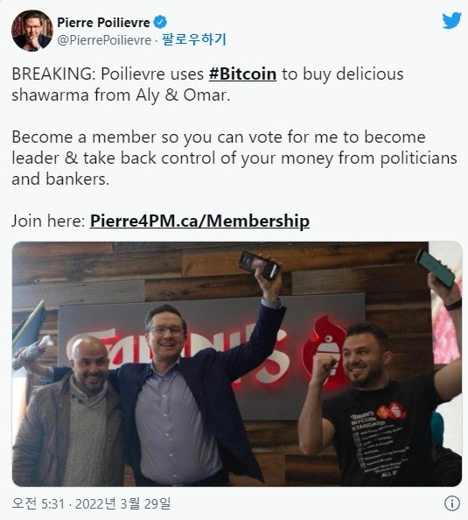Click the blue Twitter bird logo
468x520 pixels.
pyautogui.click(x=451, y=20)
